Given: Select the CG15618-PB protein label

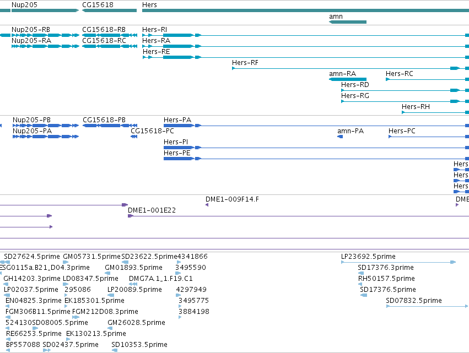Looking at the screenshot, I should click(x=104, y=120).
